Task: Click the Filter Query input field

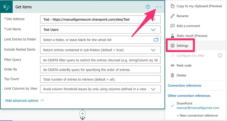Action: click(x=100, y=60)
